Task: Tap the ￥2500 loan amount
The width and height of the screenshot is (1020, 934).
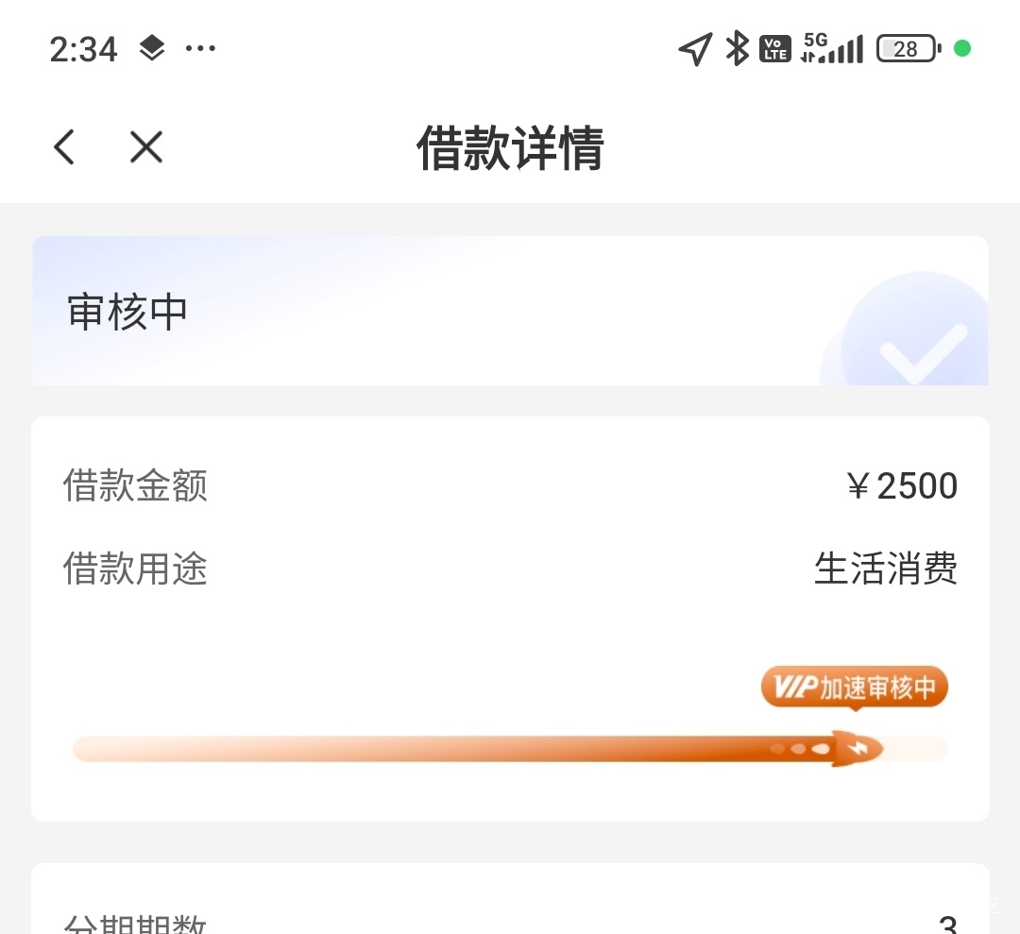Action: point(902,486)
